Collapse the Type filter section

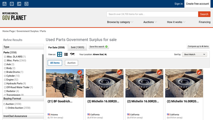coord(23,47)
